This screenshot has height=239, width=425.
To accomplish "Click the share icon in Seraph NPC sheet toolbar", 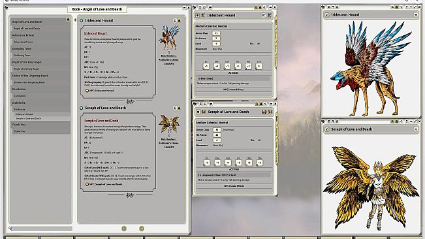I will (x=265, y=104).
